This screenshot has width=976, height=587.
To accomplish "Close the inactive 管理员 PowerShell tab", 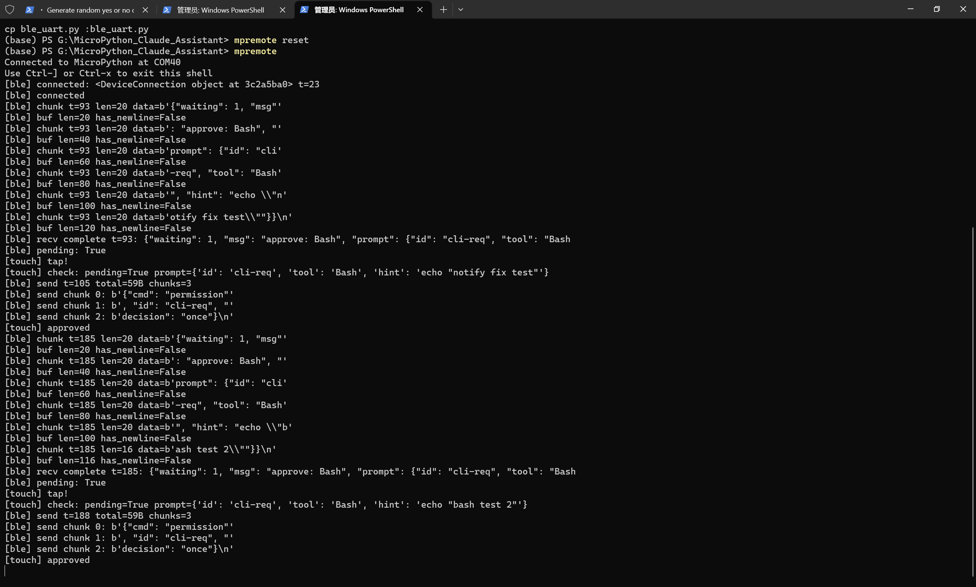I will [282, 10].
